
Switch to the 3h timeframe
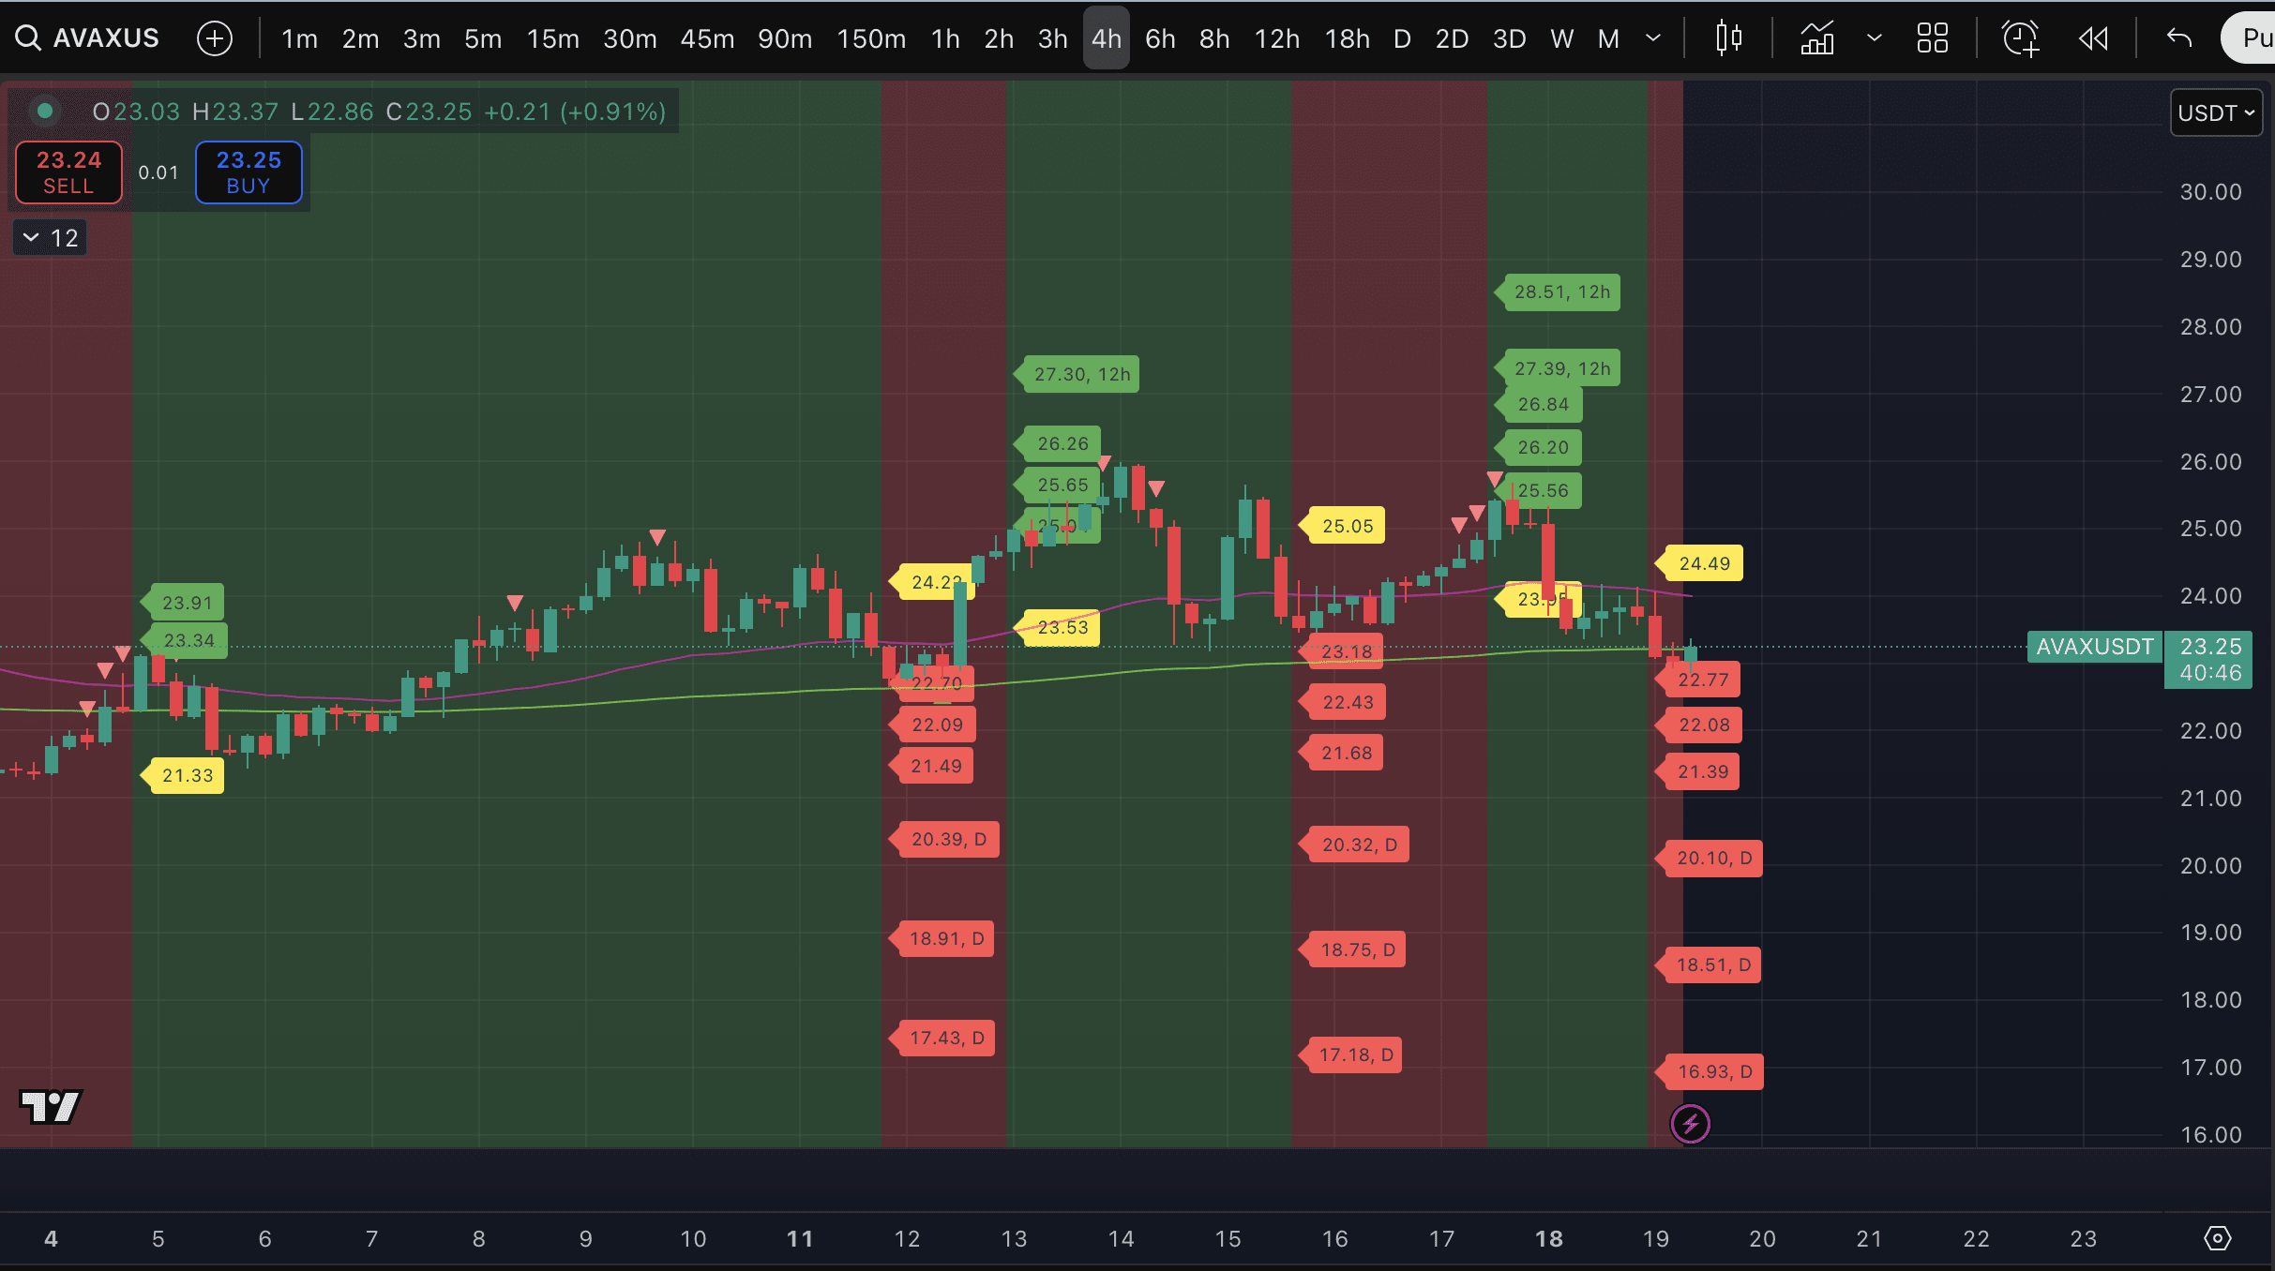point(1052,38)
